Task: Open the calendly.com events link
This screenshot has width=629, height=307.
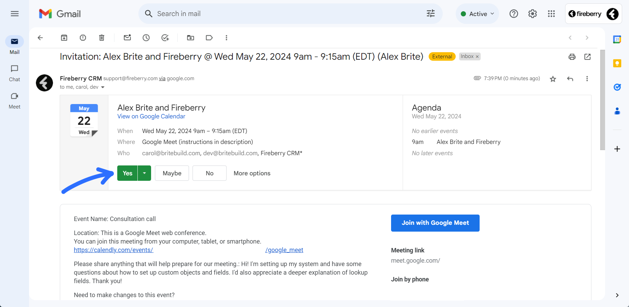Action: tap(113, 250)
